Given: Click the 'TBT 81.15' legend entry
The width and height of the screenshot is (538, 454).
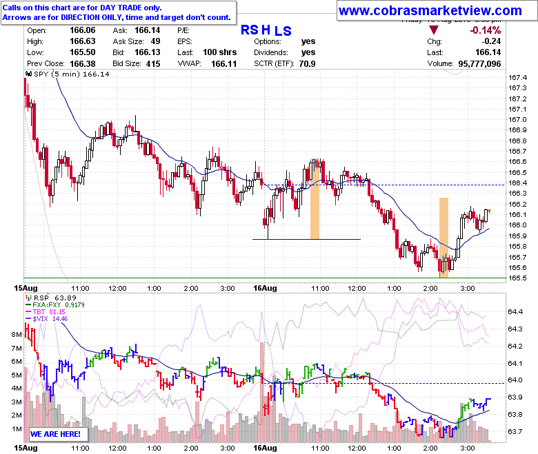Looking at the screenshot, I should point(49,311).
